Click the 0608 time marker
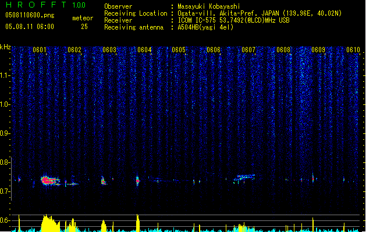Screen dimensions: 366x232 283,50
